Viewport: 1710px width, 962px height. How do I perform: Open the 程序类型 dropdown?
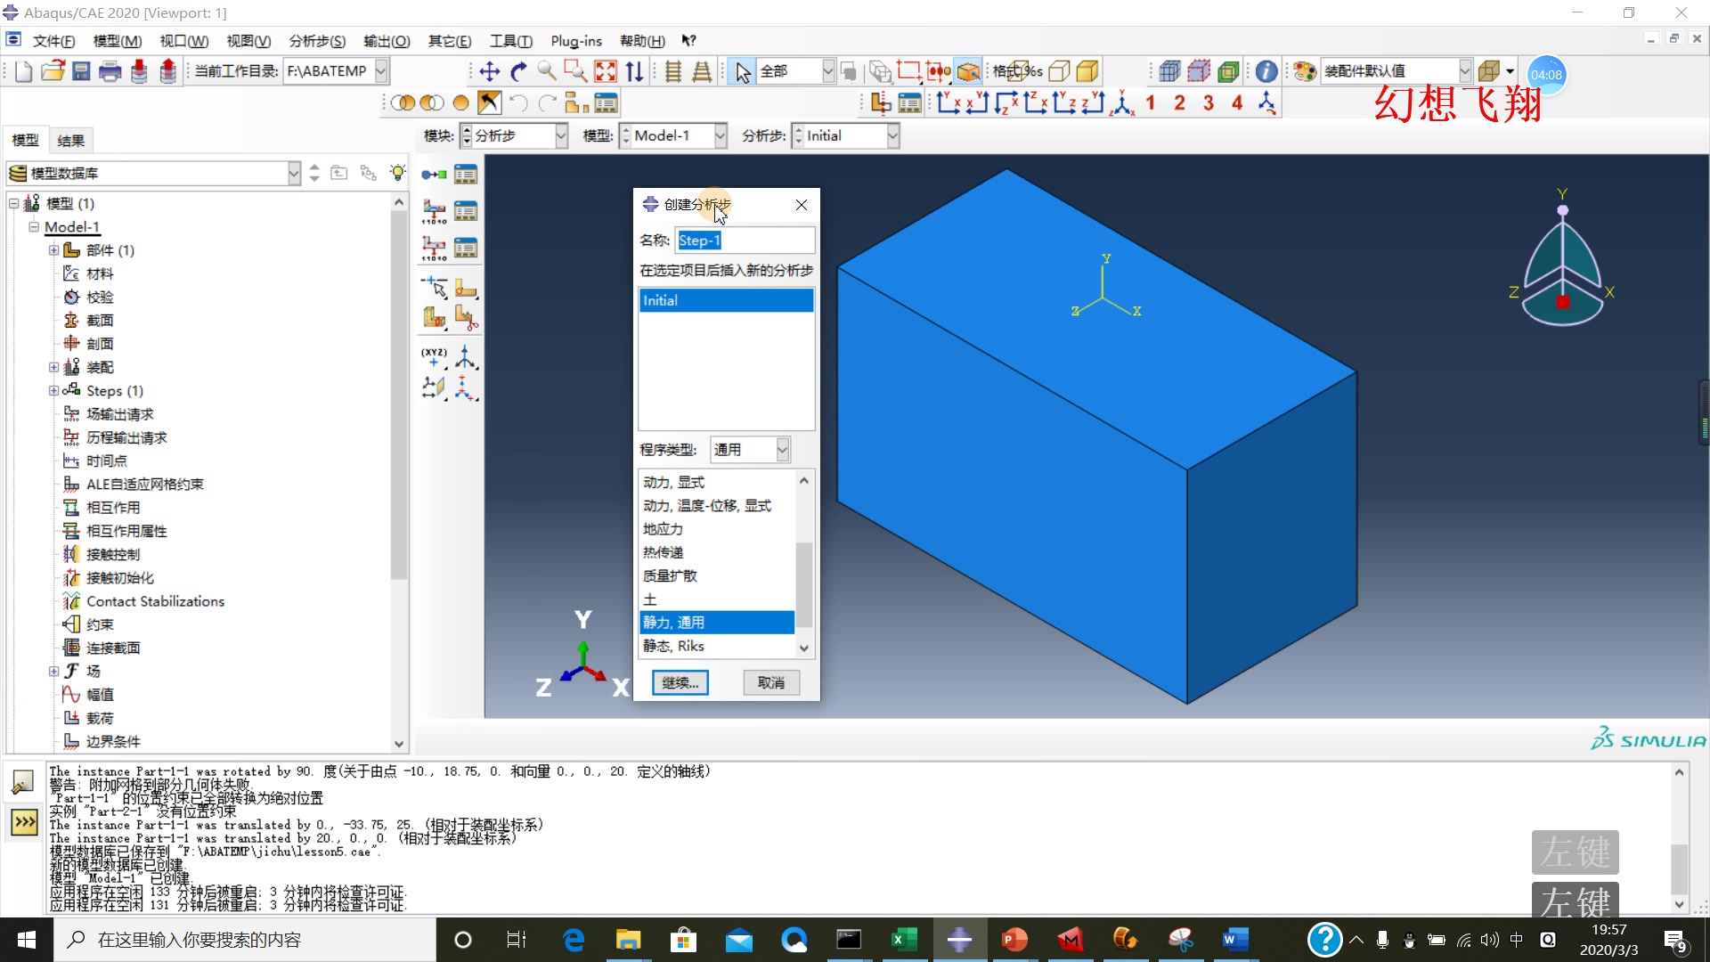[782, 450]
